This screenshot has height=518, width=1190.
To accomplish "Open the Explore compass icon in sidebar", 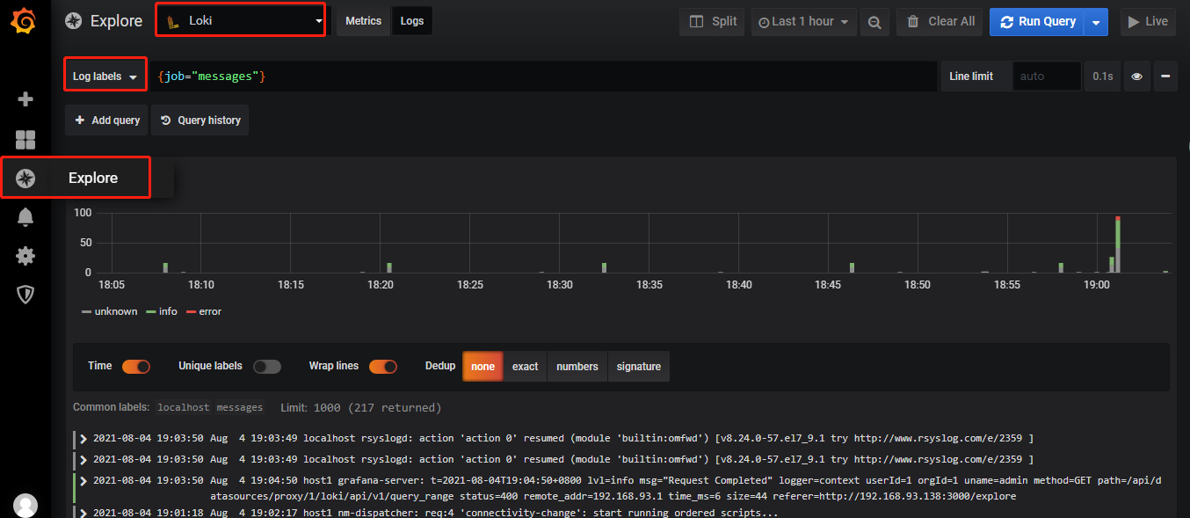I will coord(25,179).
